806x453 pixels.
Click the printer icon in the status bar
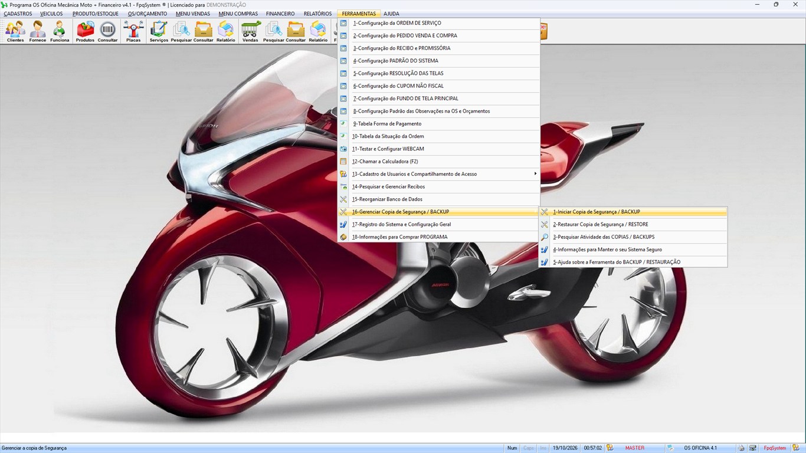pos(741,448)
